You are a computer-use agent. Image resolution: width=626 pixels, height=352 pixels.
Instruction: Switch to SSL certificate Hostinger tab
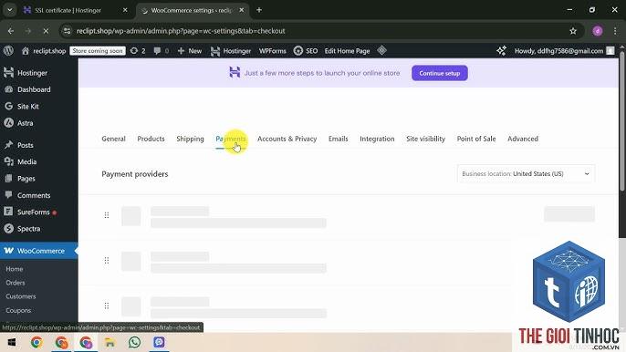68,10
